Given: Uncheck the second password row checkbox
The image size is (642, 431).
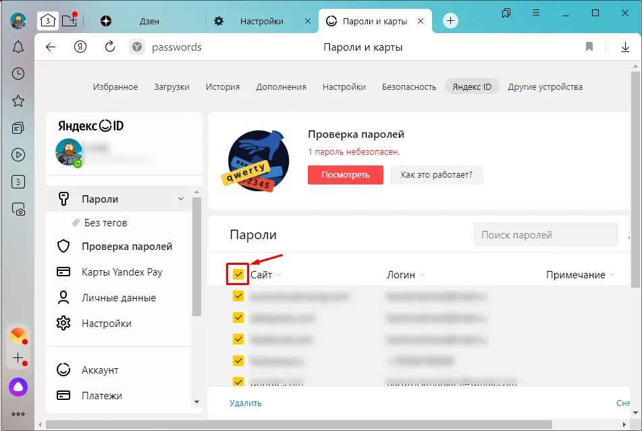Looking at the screenshot, I should [x=238, y=318].
